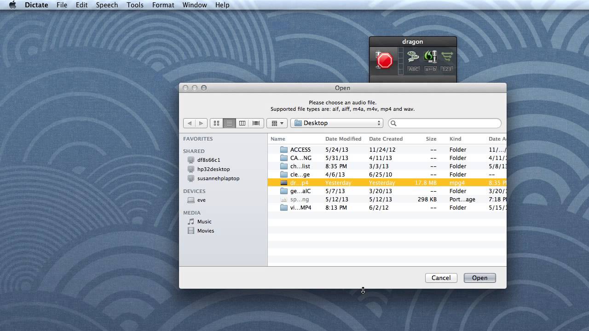Open the Apple menu
589x331 pixels.
pos(12,5)
